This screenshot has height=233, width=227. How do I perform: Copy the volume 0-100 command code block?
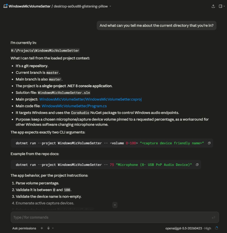209,143
